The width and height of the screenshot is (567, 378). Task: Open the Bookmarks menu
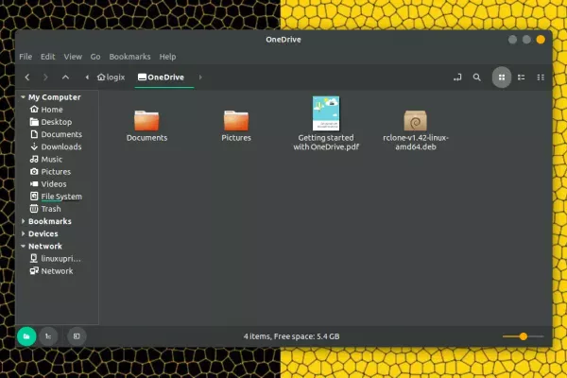click(x=129, y=57)
